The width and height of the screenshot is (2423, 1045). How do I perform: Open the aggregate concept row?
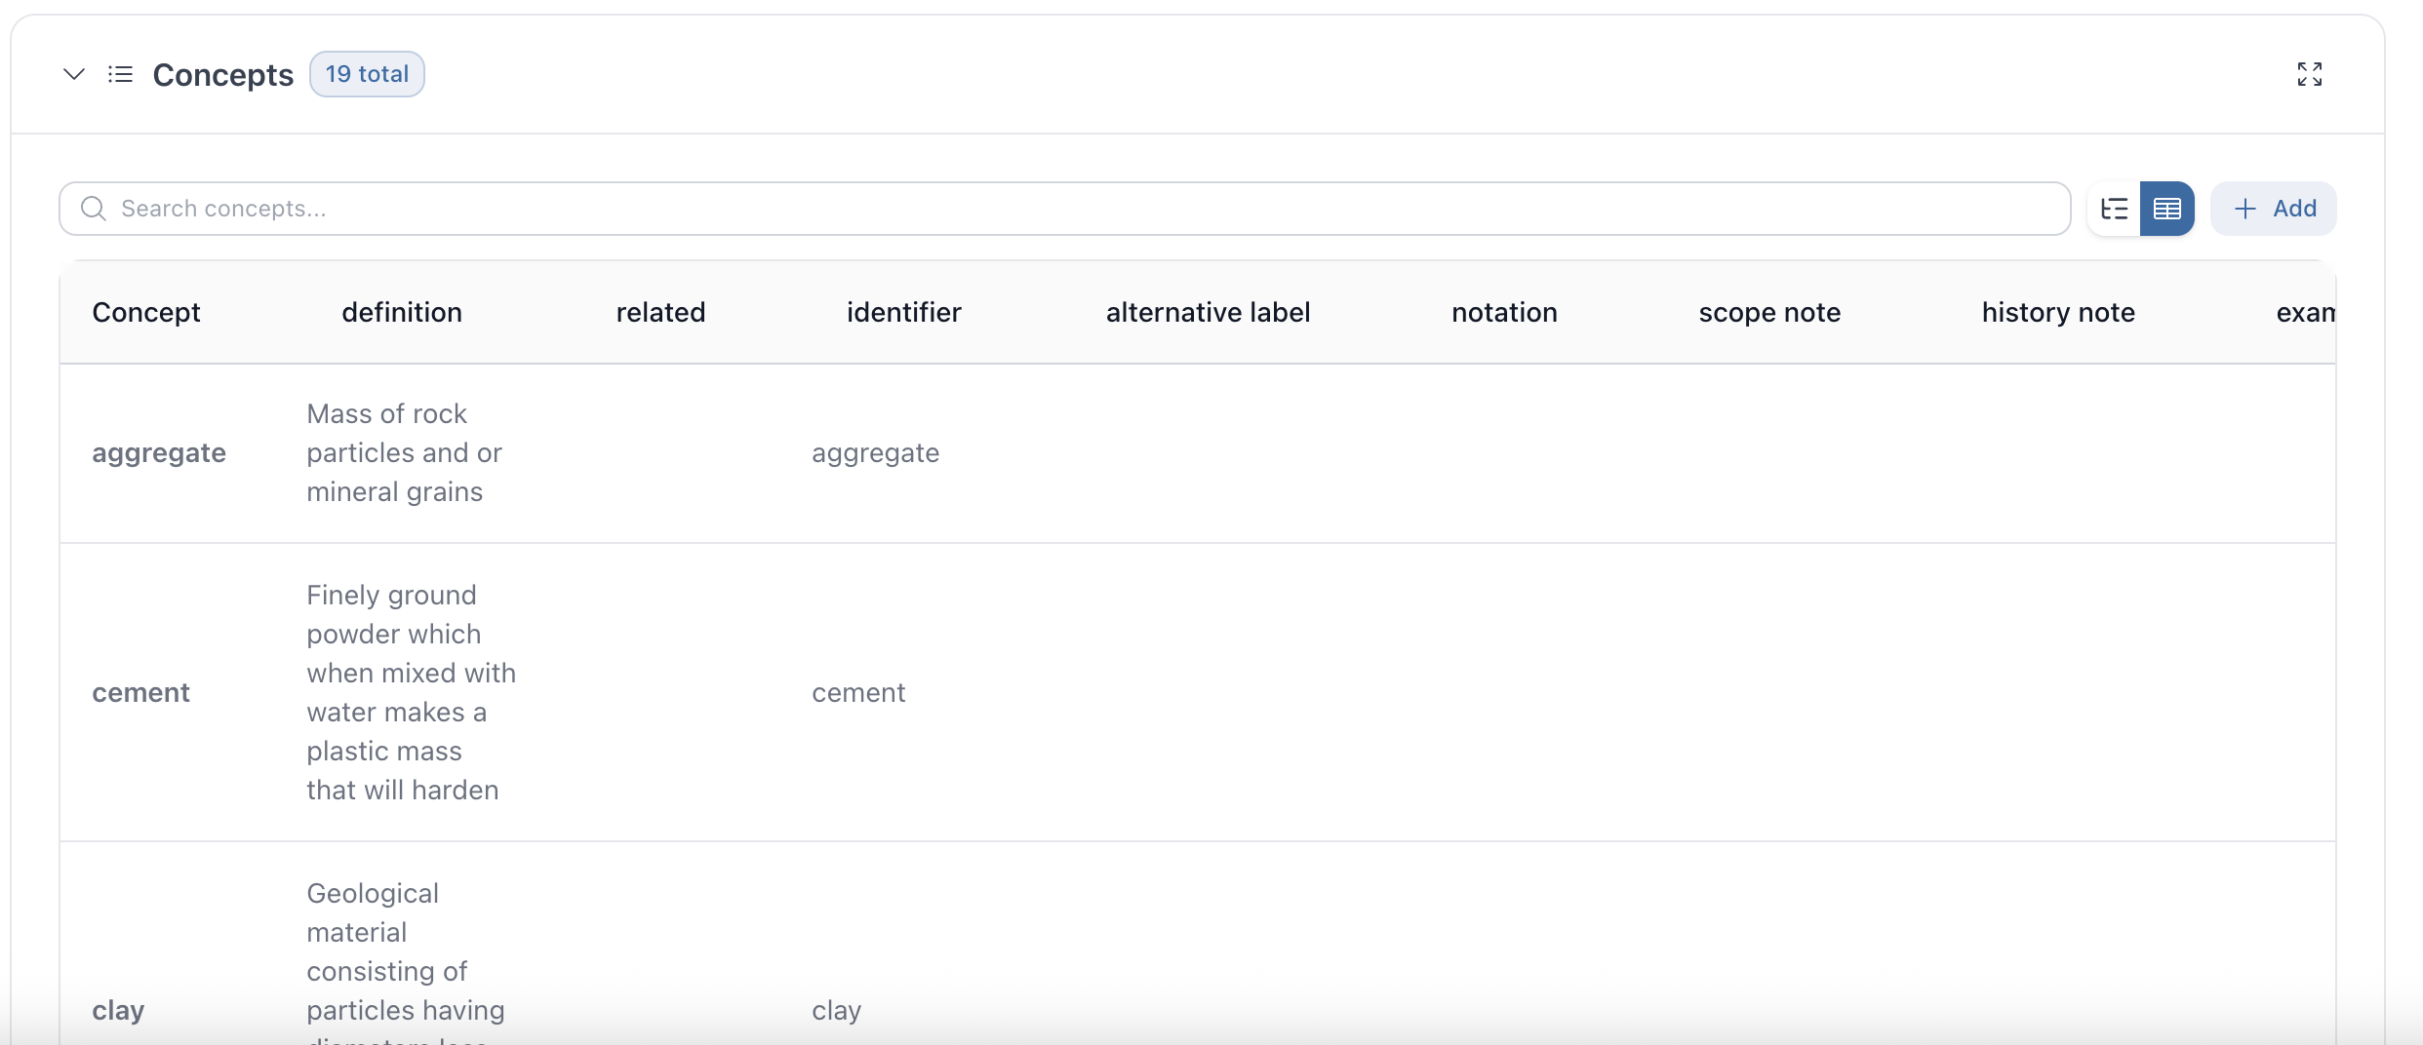coord(159,453)
